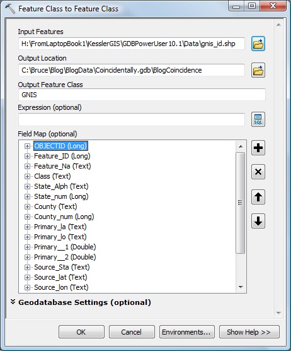Select the Class (Text) field
This screenshot has height=351, width=291.
click(52, 176)
